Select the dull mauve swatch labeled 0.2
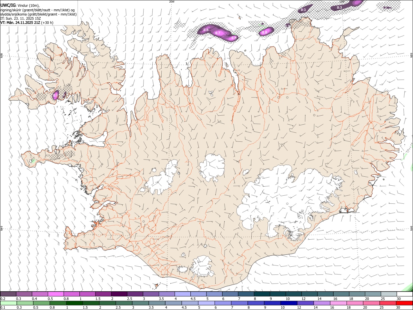 [8, 294]
